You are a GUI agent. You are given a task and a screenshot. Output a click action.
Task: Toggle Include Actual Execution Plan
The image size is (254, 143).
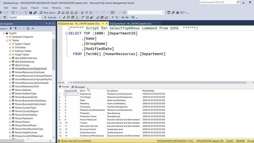[x=83, y=17]
